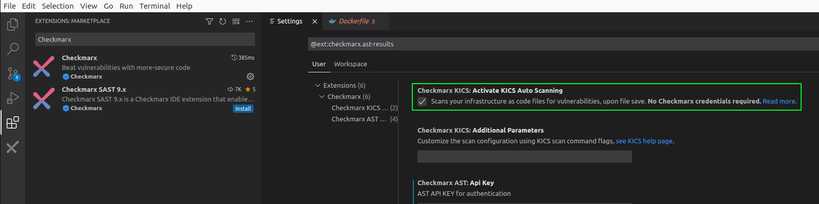
Task: Click the filter extensions funnel icon
Action: [x=209, y=21]
